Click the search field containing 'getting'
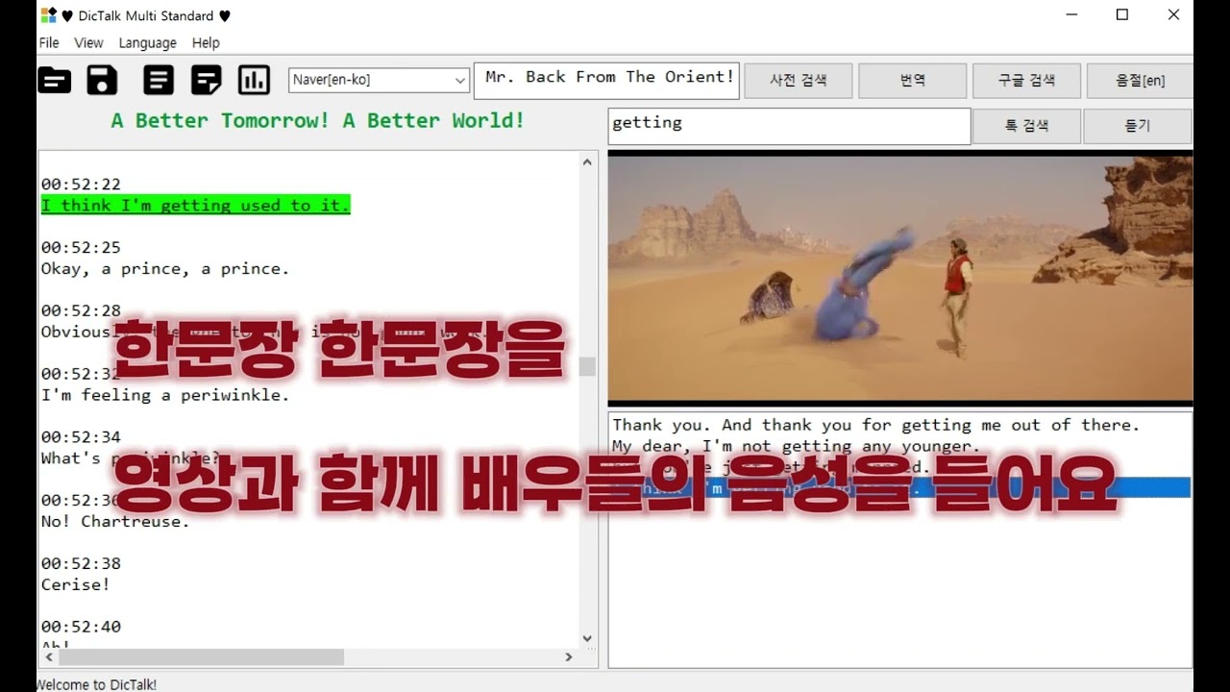 click(789, 126)
